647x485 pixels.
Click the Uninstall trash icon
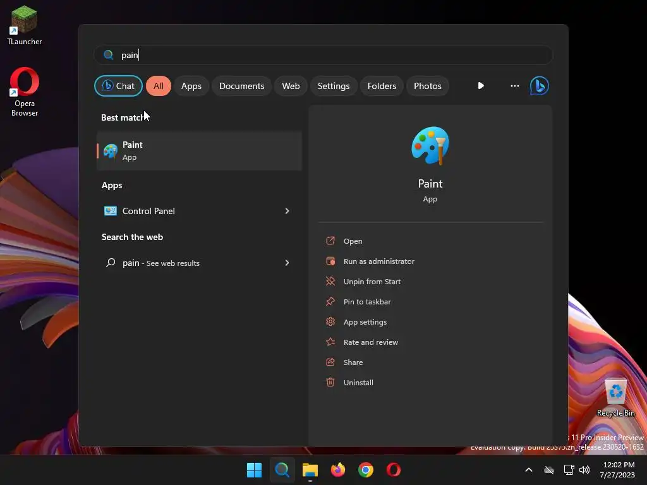330,382
